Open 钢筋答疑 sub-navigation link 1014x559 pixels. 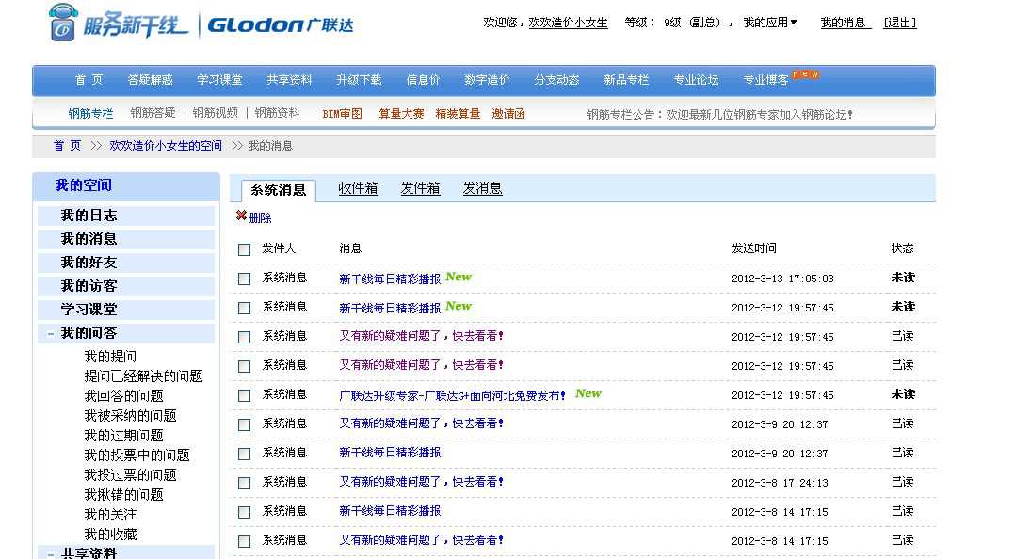tap(153, 113)
